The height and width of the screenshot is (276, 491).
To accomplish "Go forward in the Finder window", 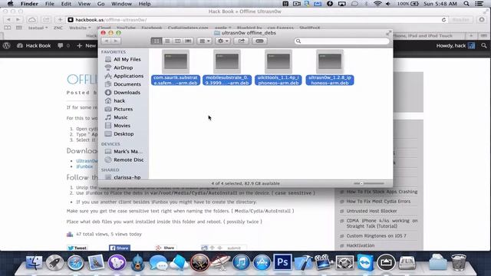I will tap(116, 41).
